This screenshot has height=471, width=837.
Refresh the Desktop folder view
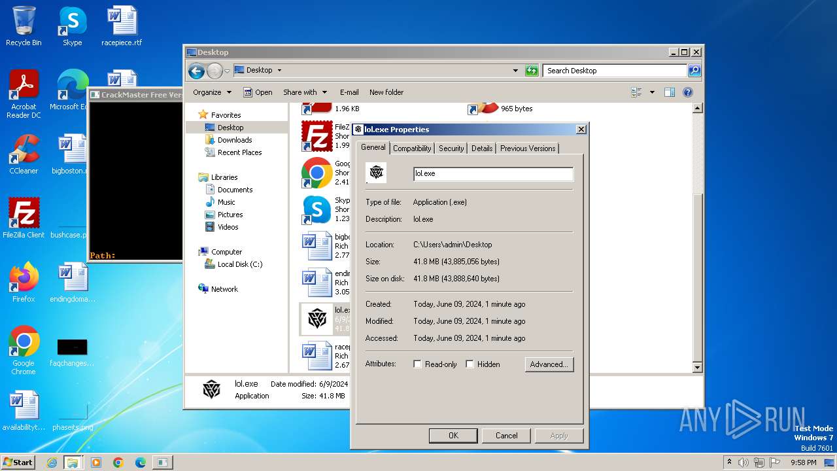(532, 71)
